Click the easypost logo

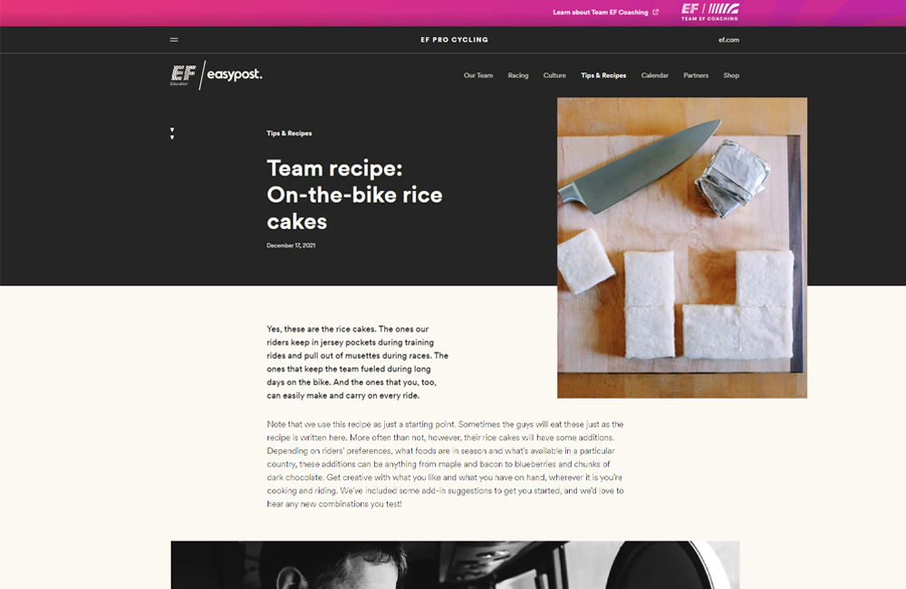coord(235,74)
